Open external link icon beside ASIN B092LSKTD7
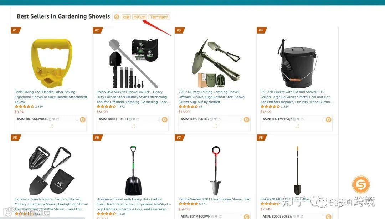385x219 pixels. (x=219, y=119)
